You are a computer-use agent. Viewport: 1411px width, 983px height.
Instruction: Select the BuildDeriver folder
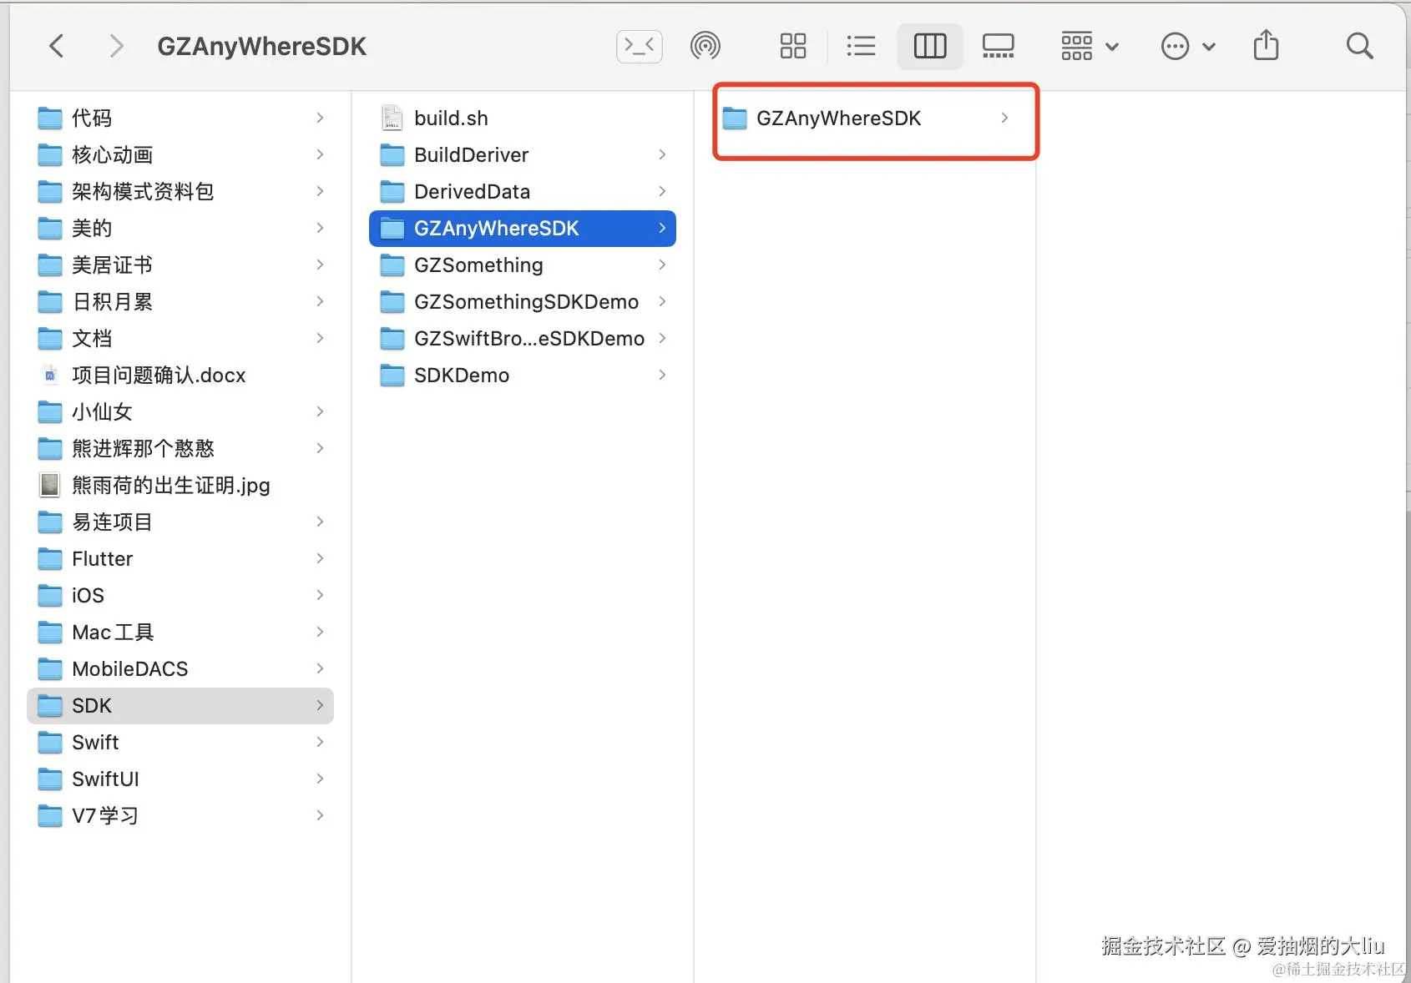click(523, 155)
